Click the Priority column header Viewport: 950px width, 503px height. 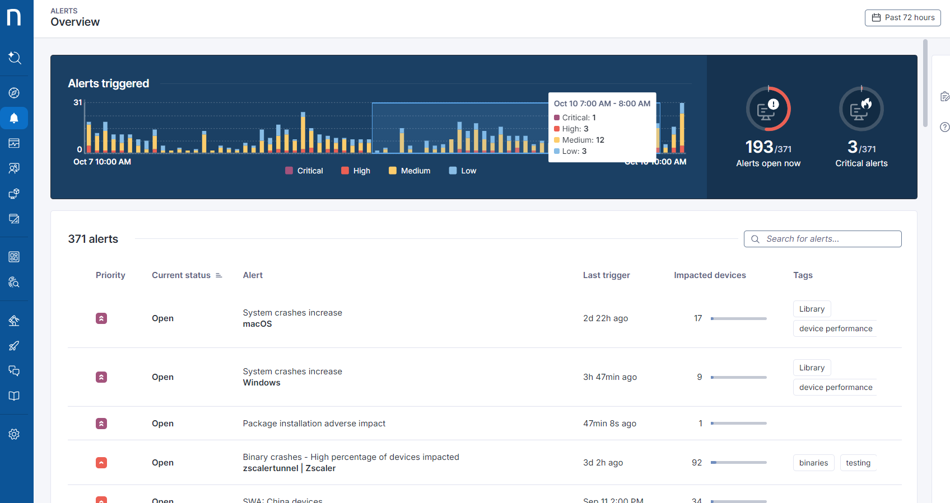click(x=110, y=275)
